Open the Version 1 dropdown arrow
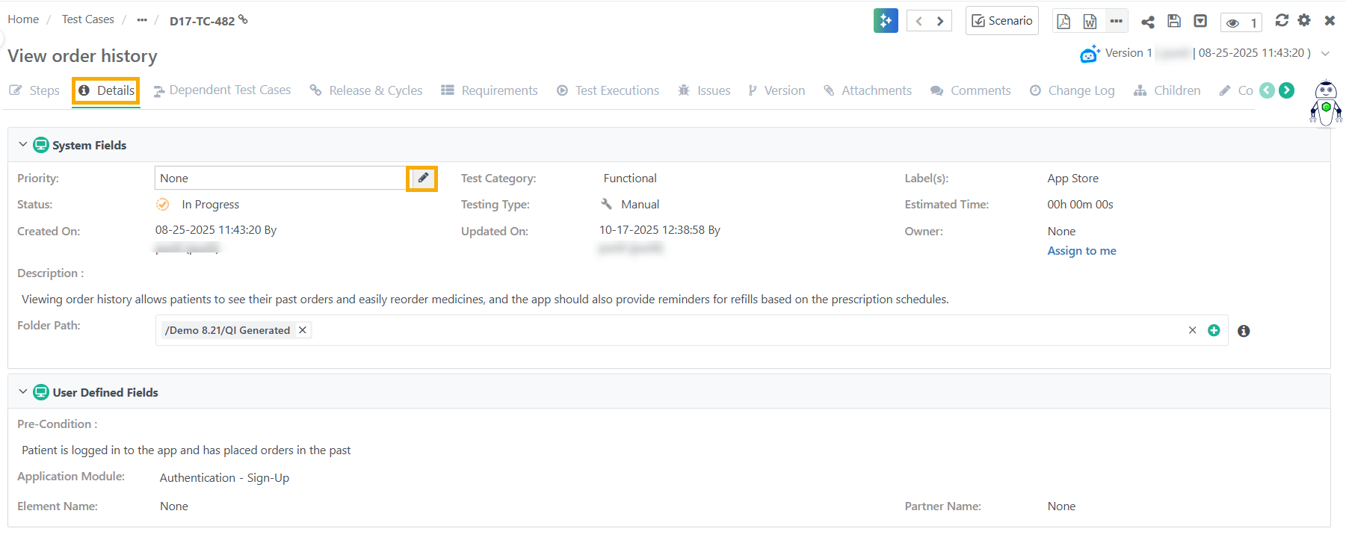 pos(1325,54)
